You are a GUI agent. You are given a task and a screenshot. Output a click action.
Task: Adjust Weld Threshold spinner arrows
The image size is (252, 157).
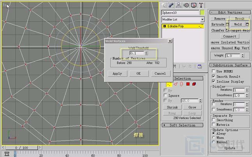tap(146, 53)
